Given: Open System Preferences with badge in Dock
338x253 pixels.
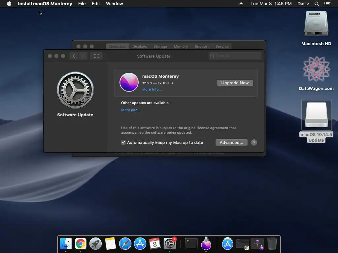Looking at the screenshot, I should pyautogui.click(x=170, y=244).
